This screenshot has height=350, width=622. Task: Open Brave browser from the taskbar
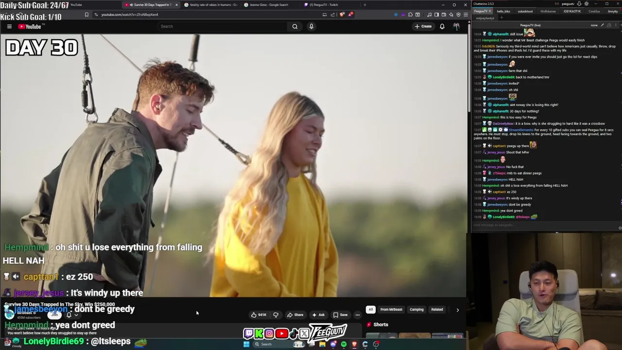point(354,344)
